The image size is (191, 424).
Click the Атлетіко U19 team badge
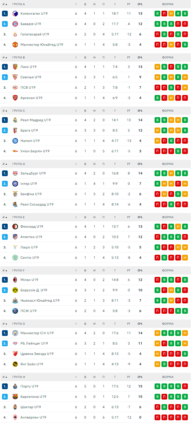[15, 237]
